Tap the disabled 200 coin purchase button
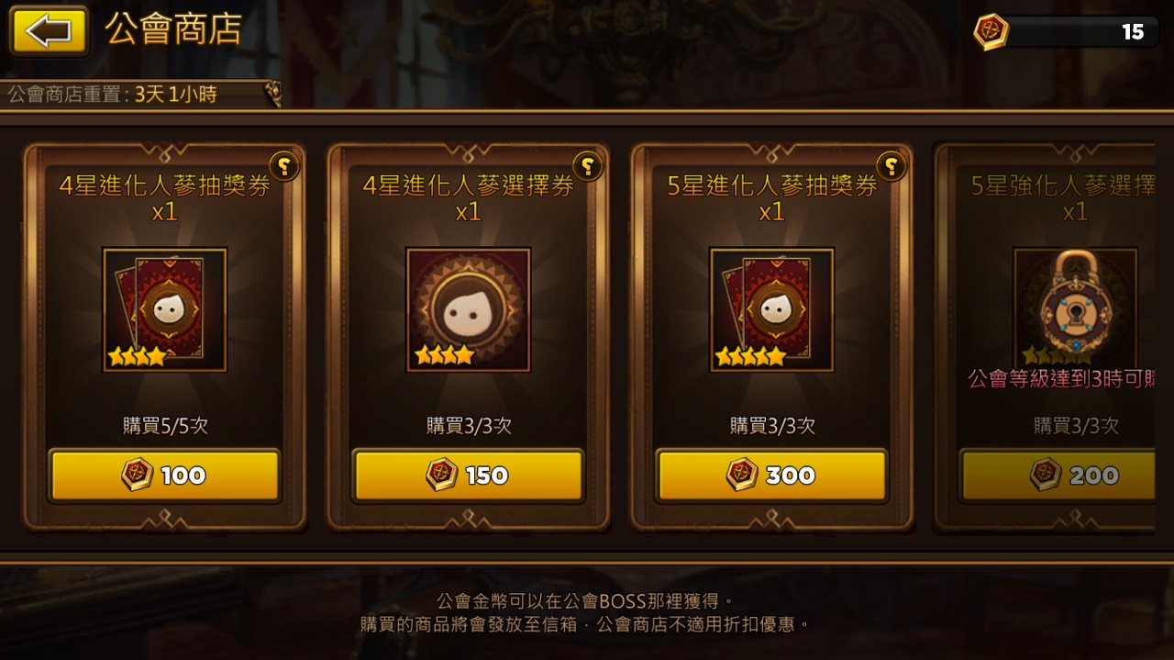1174x660 pixels. click(1058, 475)
